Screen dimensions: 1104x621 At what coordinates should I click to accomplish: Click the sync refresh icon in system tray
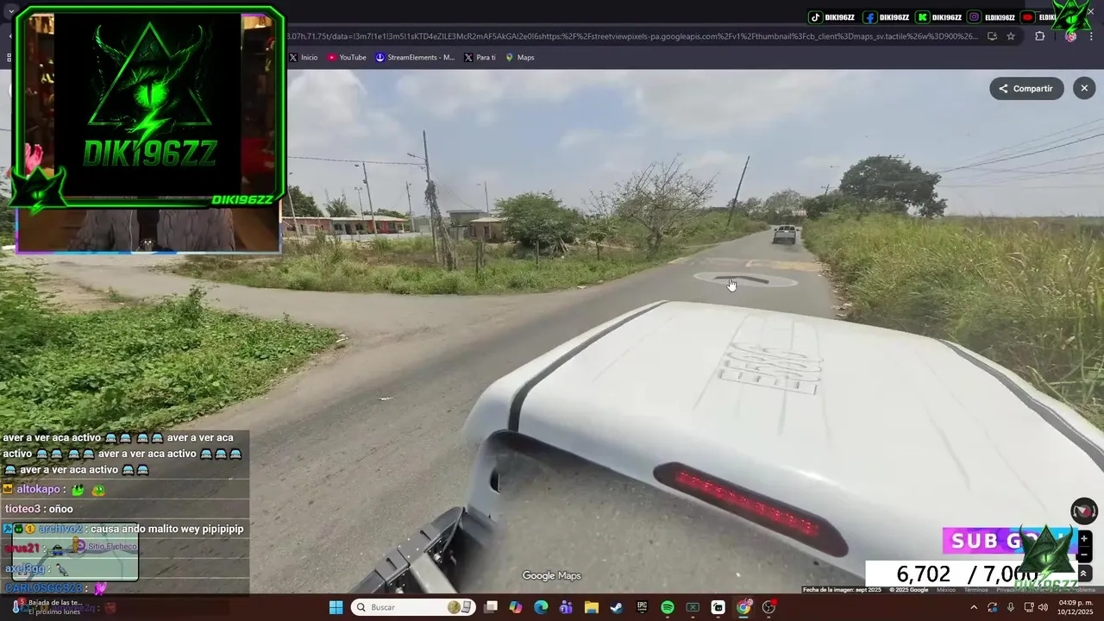(x=993, y=607)
